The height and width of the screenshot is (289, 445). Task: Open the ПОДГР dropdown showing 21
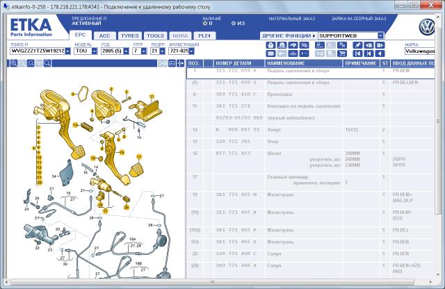click(x=162, y=51)
